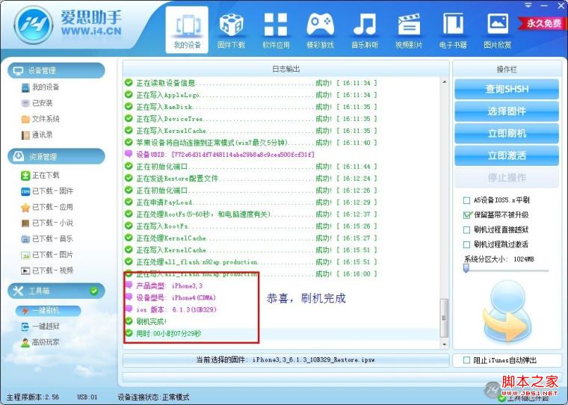Open the 我的设备 top tab
This screenshot has width=568, height=405.
(x=187, y=30)
